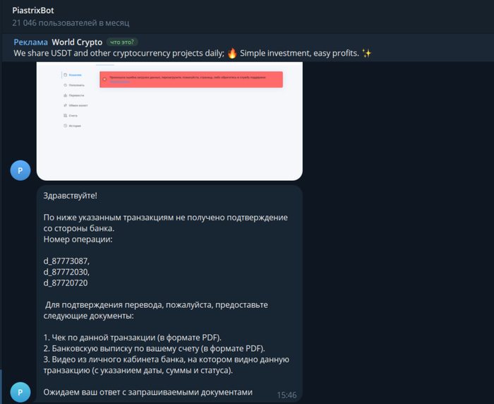Click the Счета accounts icon
The image size is (494, 404).
click(64, 115)
